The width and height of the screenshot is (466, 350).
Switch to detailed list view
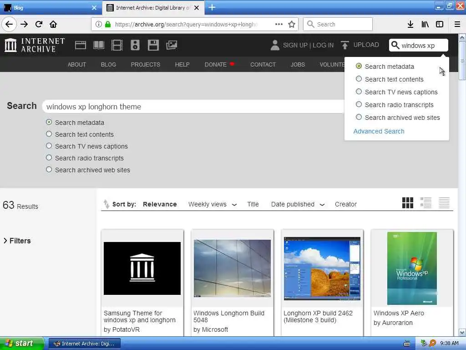tap(426, 203)
